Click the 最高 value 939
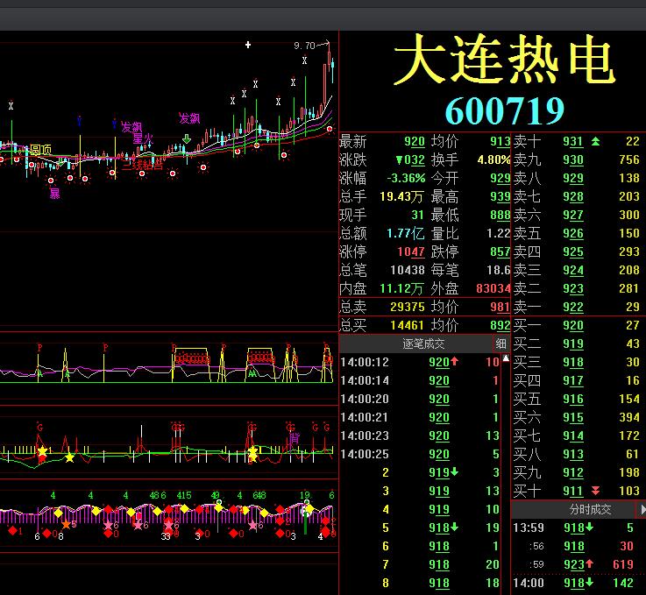646x595 pixels. (500, 196)
